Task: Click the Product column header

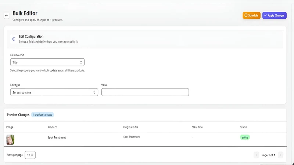Action: pyautogui.click(x=52, y=127)
